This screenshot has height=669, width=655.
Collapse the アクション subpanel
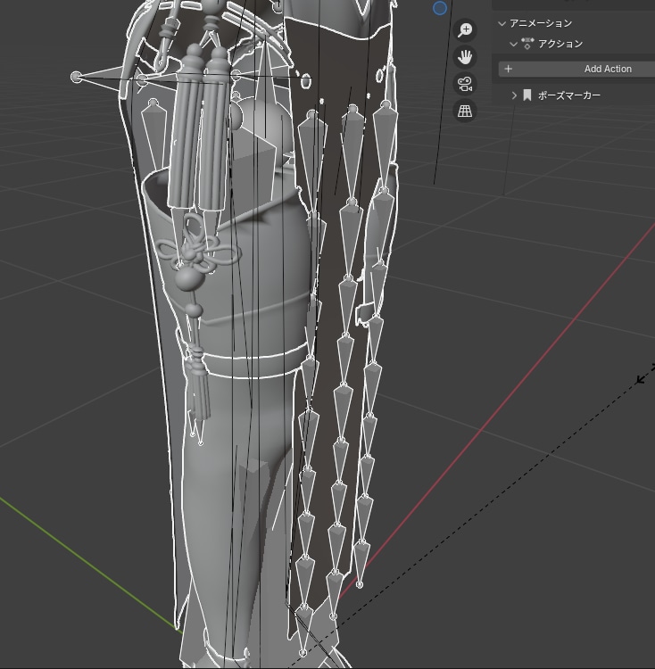point(514,44)
